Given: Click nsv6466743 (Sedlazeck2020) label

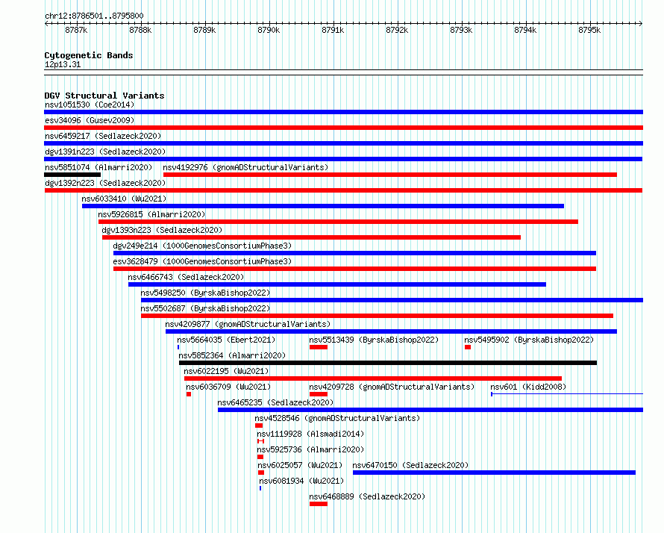Looking at the screenshot, I should (x=186, y=277).
